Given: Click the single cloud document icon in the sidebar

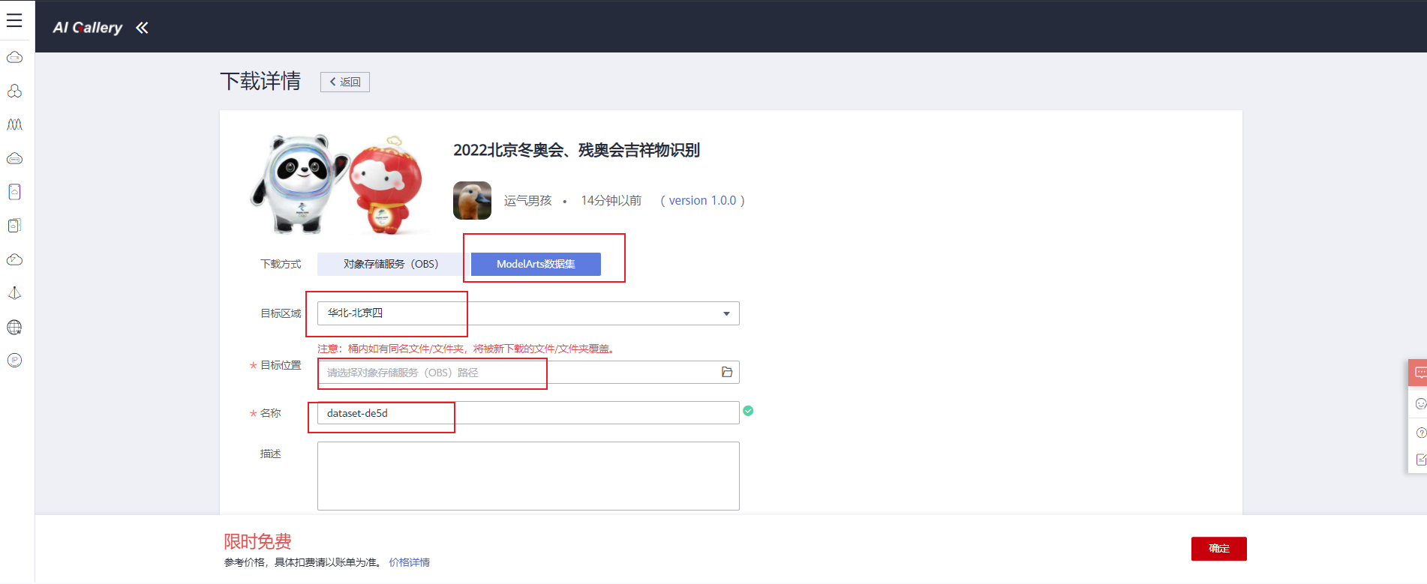Looking at the screenshot, I should [x=14, y=192].
